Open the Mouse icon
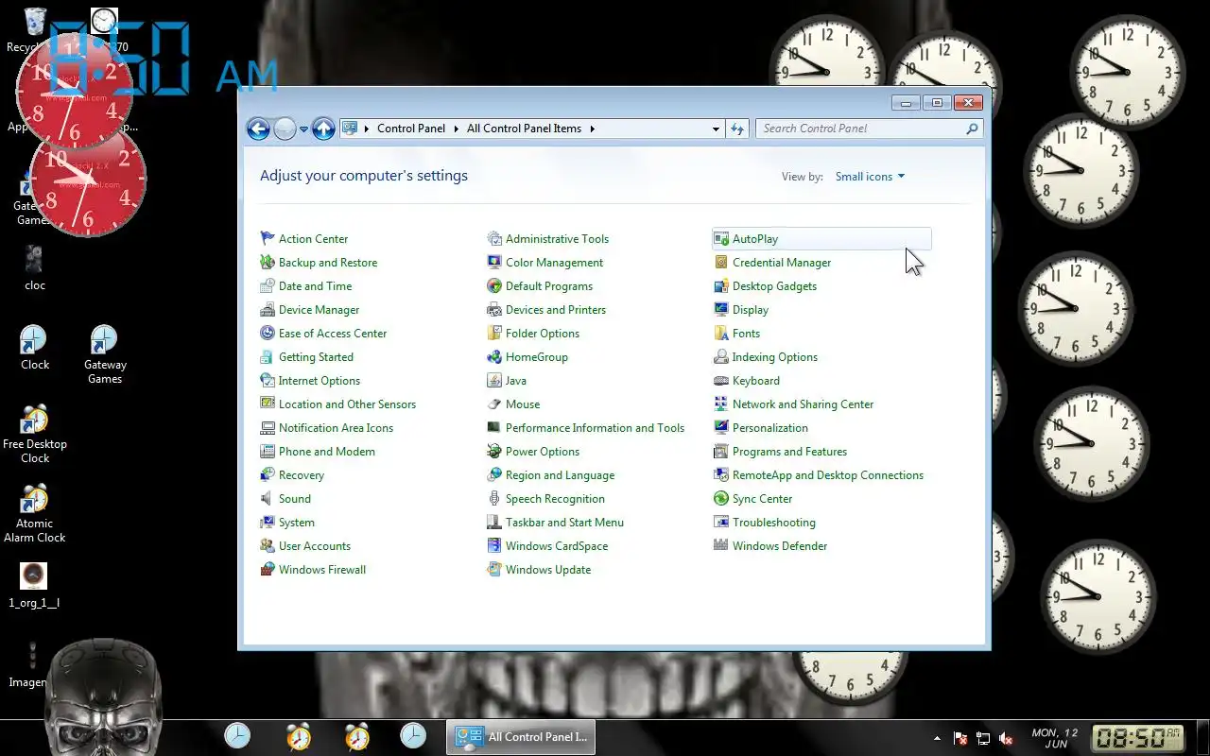This screenshot has height=756, width=1210. (x=494, y=404)
